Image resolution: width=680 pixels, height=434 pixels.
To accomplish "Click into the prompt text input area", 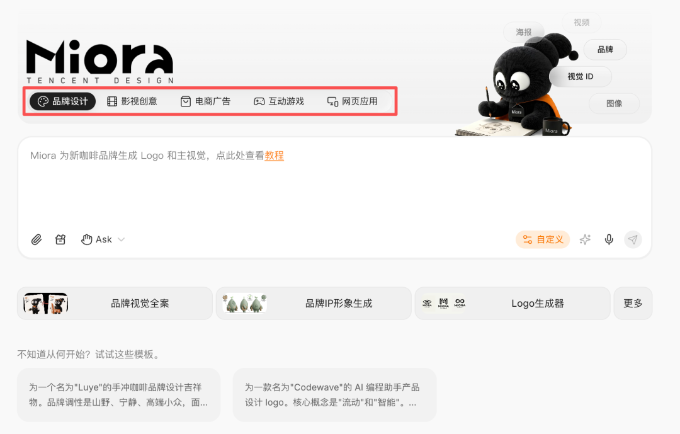I will point(334,186).
